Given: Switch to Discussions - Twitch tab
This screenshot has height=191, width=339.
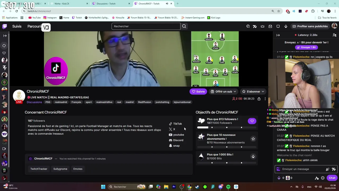Looking at the screenshot, I should click(111, 4).
